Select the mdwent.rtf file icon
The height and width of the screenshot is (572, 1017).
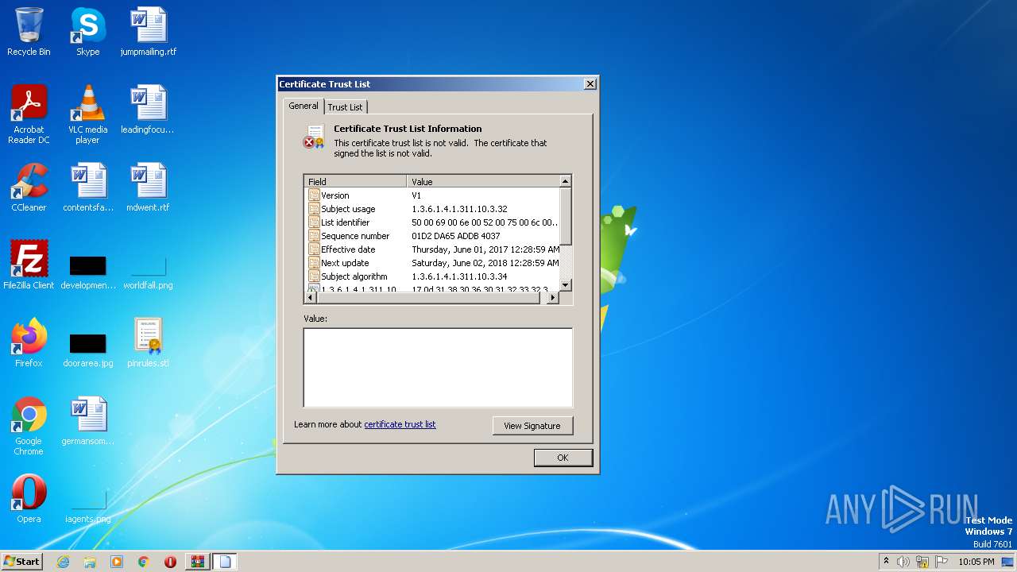coord(149,187)
